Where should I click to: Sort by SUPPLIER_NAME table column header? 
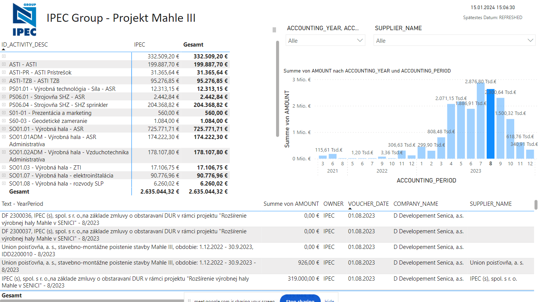491,204
